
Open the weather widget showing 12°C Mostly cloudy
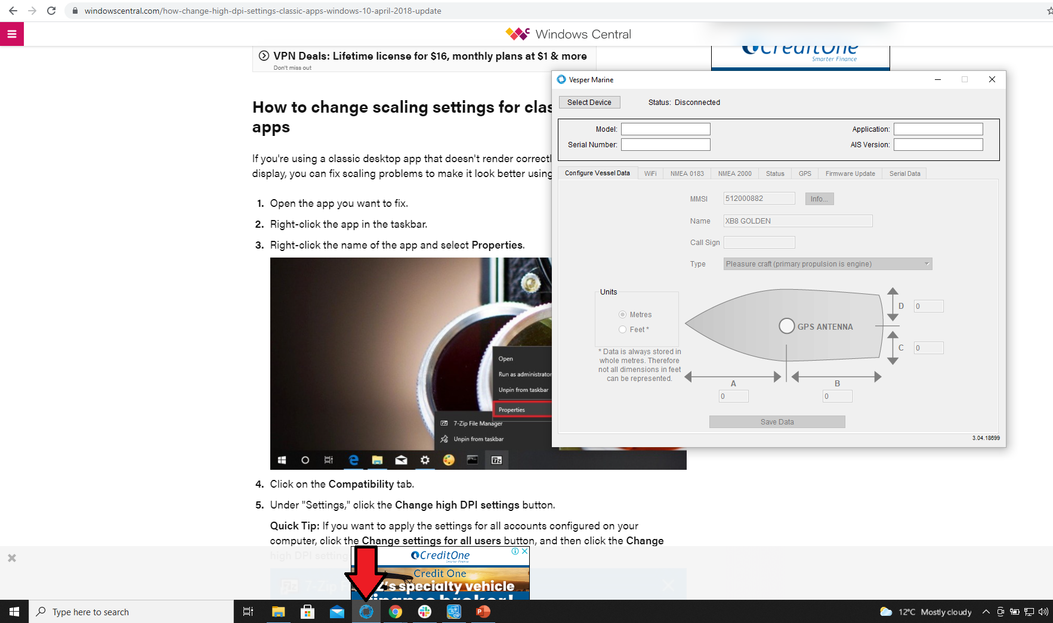pos(925,612)
